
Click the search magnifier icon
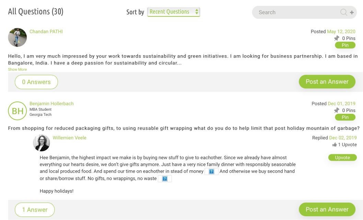[x=343, y=12]
